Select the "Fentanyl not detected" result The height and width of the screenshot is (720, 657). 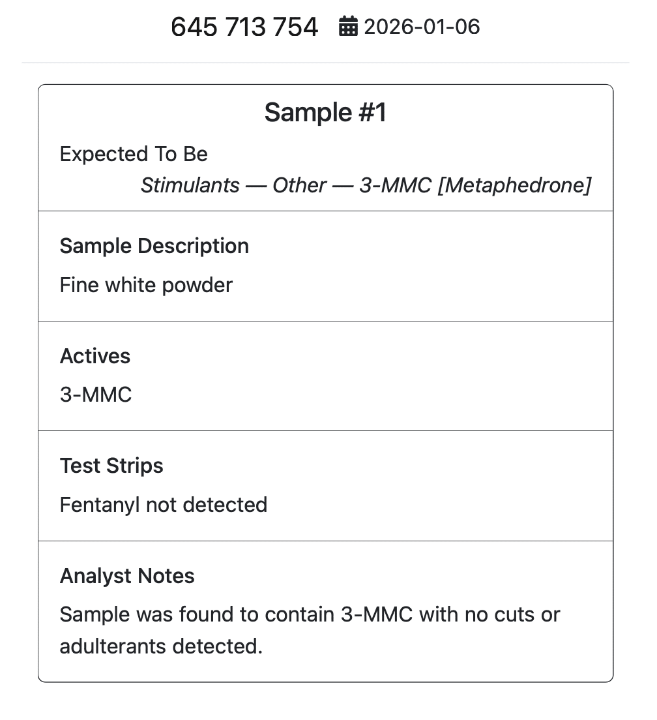164,505
